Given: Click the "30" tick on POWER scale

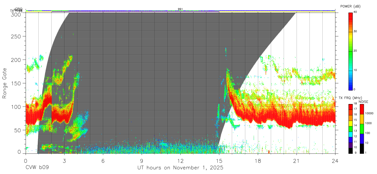Looking at the screenshot, I should tap(355, 31).
